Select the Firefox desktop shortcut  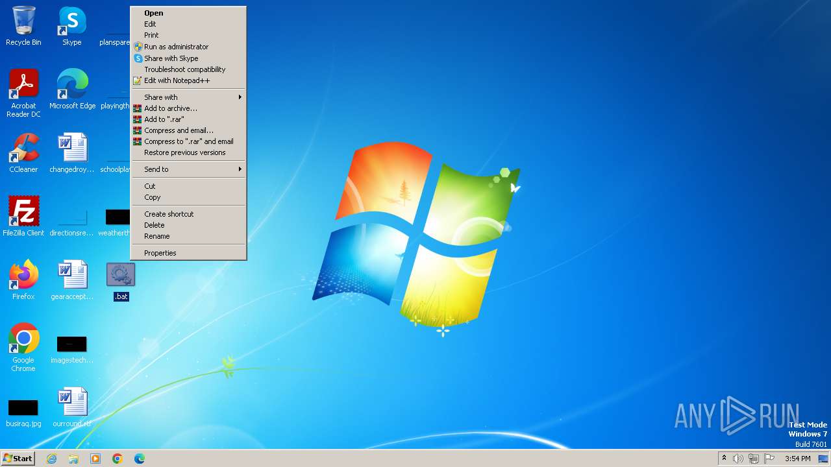(23, 280)
